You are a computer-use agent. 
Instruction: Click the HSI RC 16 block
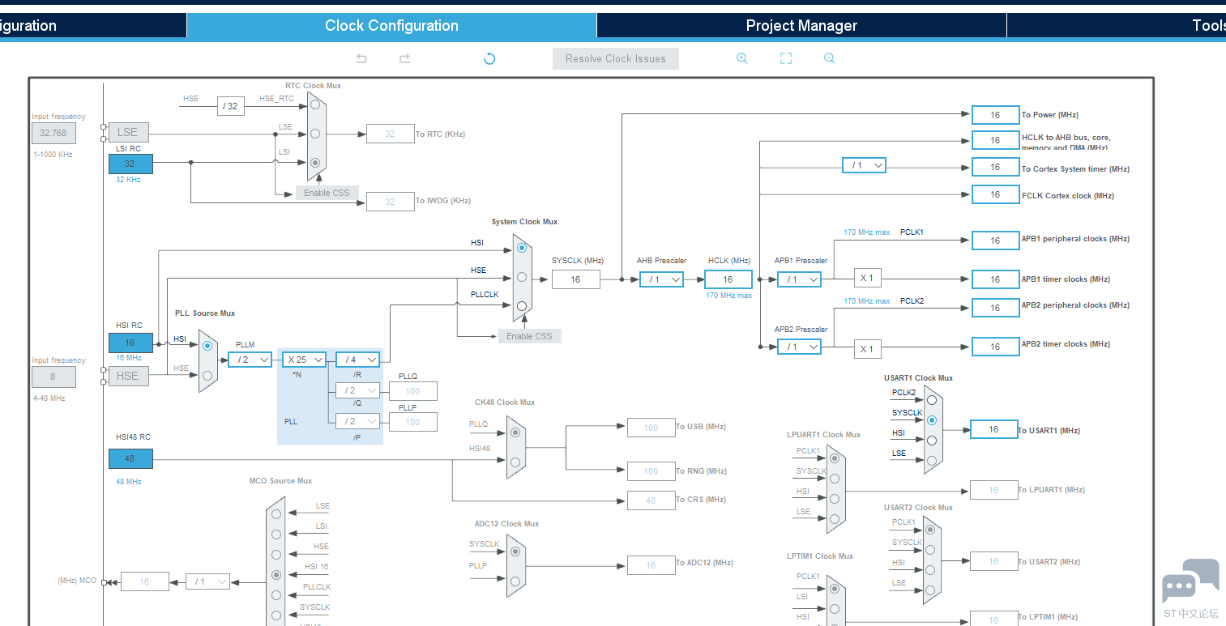click(x=130, y=343)
